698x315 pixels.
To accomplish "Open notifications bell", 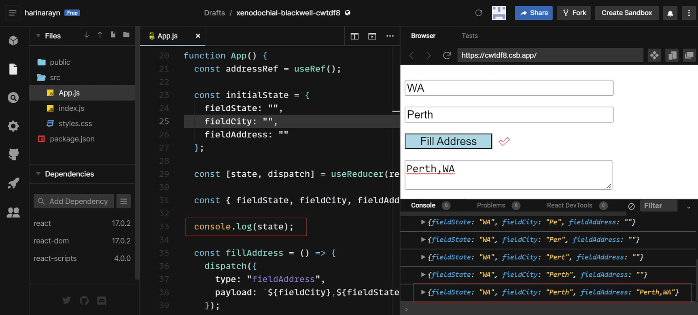I will pyautogui.click(x=670, y=13).
